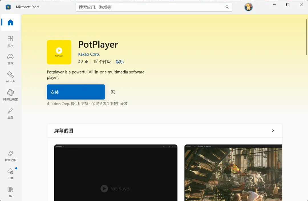
Task: Click the vertical scrollbar on the right edge
Action: pos(306,37)
